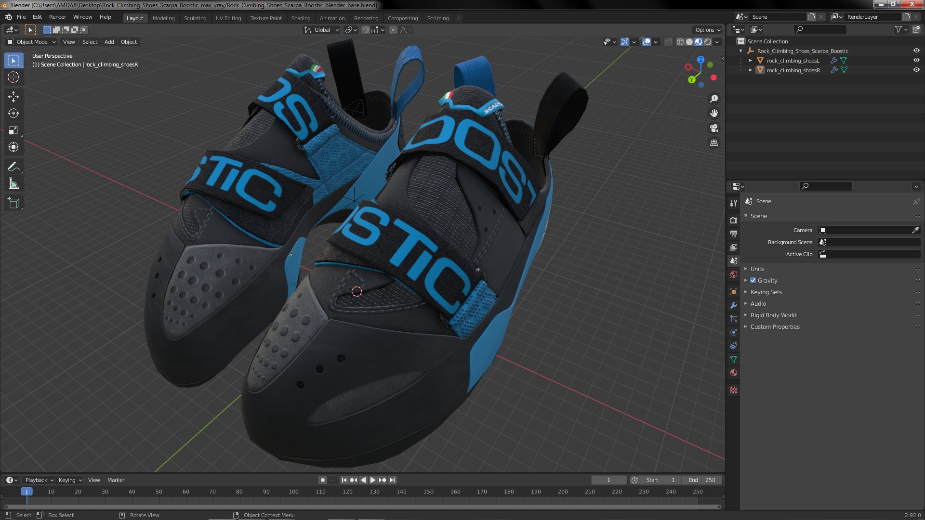Open the Output properties tab
The height and width of the screenshot is (520, 925).
click(x=734, y=234)
